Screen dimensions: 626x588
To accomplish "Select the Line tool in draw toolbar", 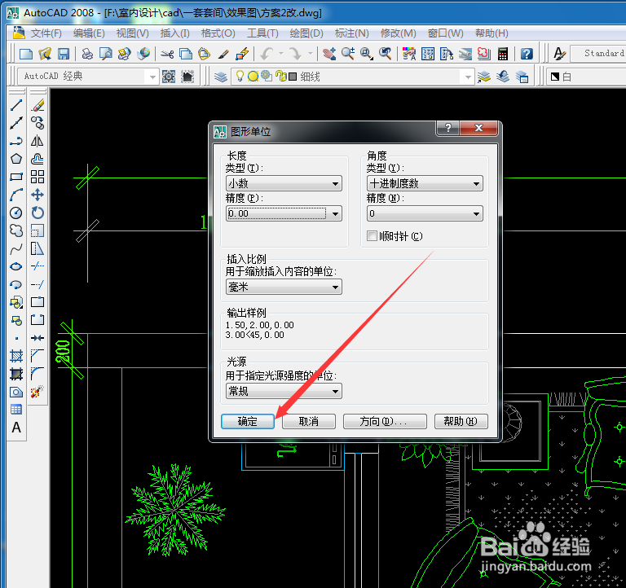I will pos(16,105).
